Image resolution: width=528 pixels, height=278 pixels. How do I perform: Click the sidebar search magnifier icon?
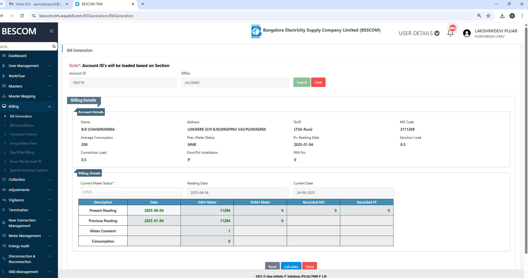pos(54,47)
